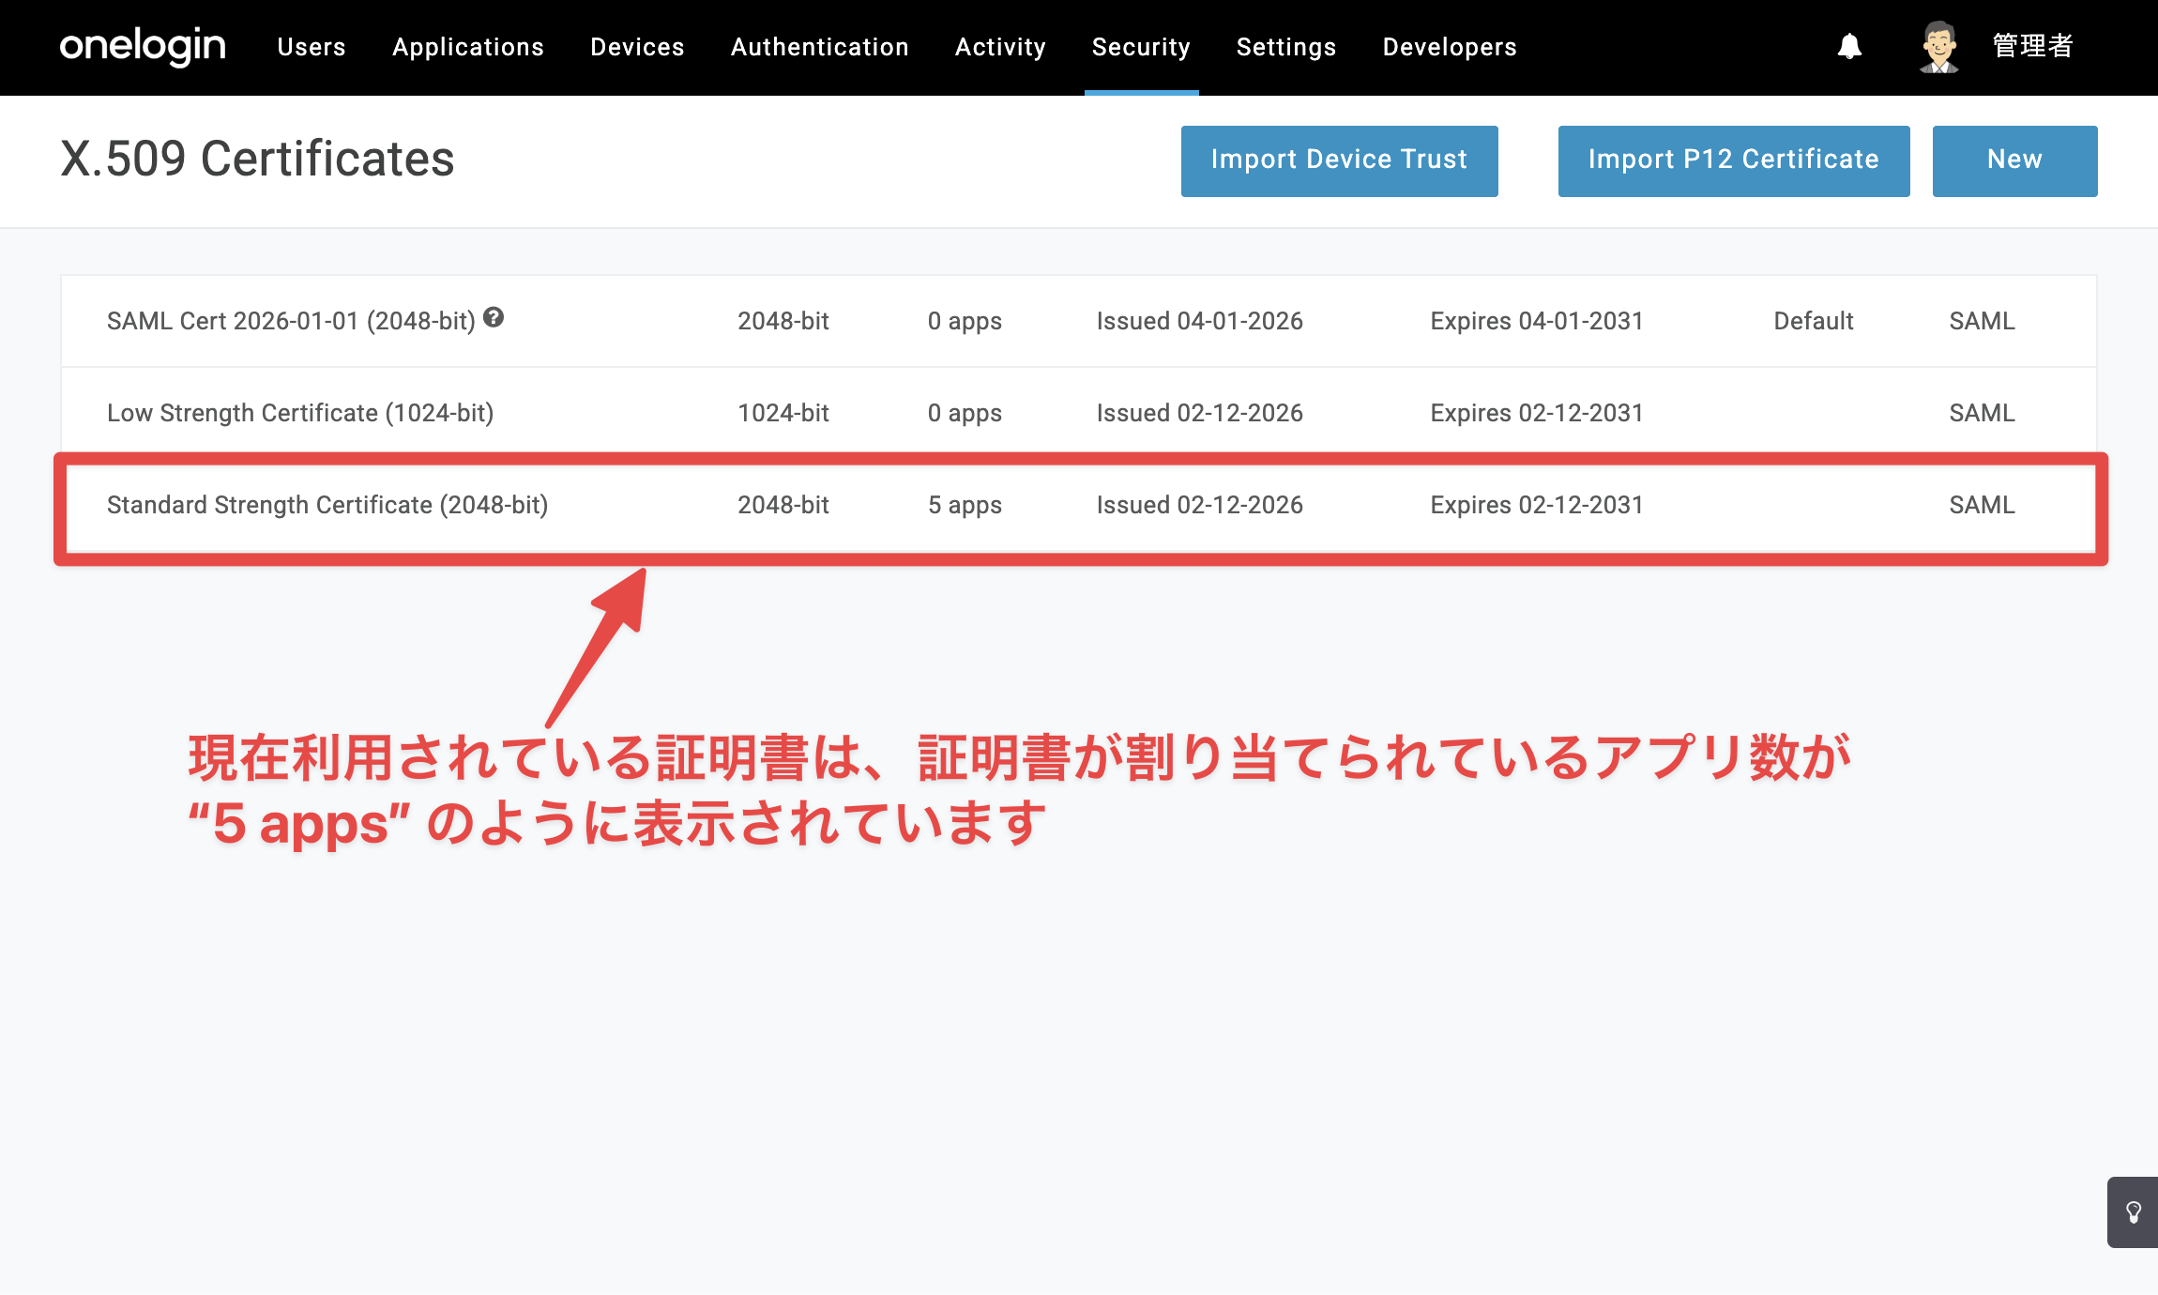
Task: Open the Applications menu
Action: [468, 47]
